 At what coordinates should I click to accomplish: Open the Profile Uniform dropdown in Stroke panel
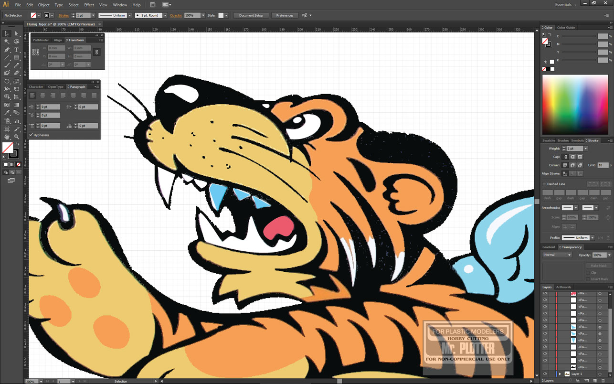tap(592, 237)
